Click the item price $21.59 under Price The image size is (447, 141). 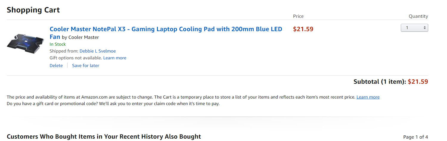[x=303, y=29]
